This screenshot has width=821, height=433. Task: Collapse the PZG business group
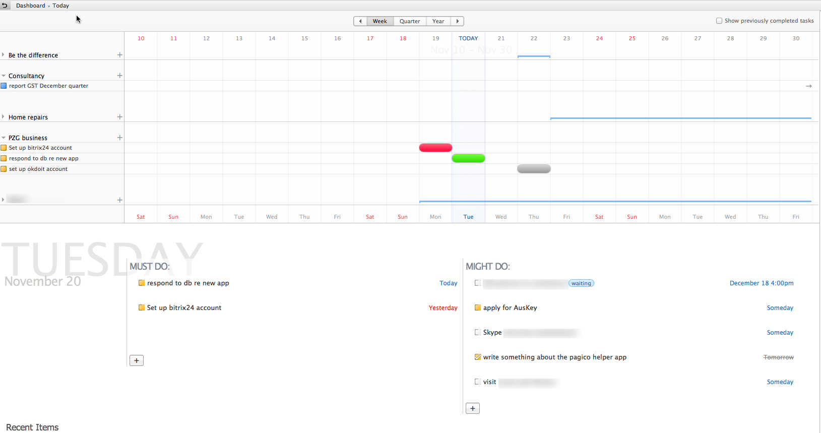click(4, 138)
